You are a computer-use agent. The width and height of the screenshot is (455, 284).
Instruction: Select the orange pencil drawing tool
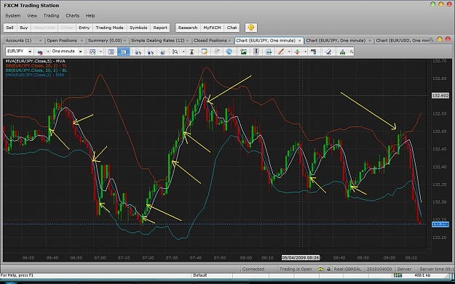[x=280, y=52]
